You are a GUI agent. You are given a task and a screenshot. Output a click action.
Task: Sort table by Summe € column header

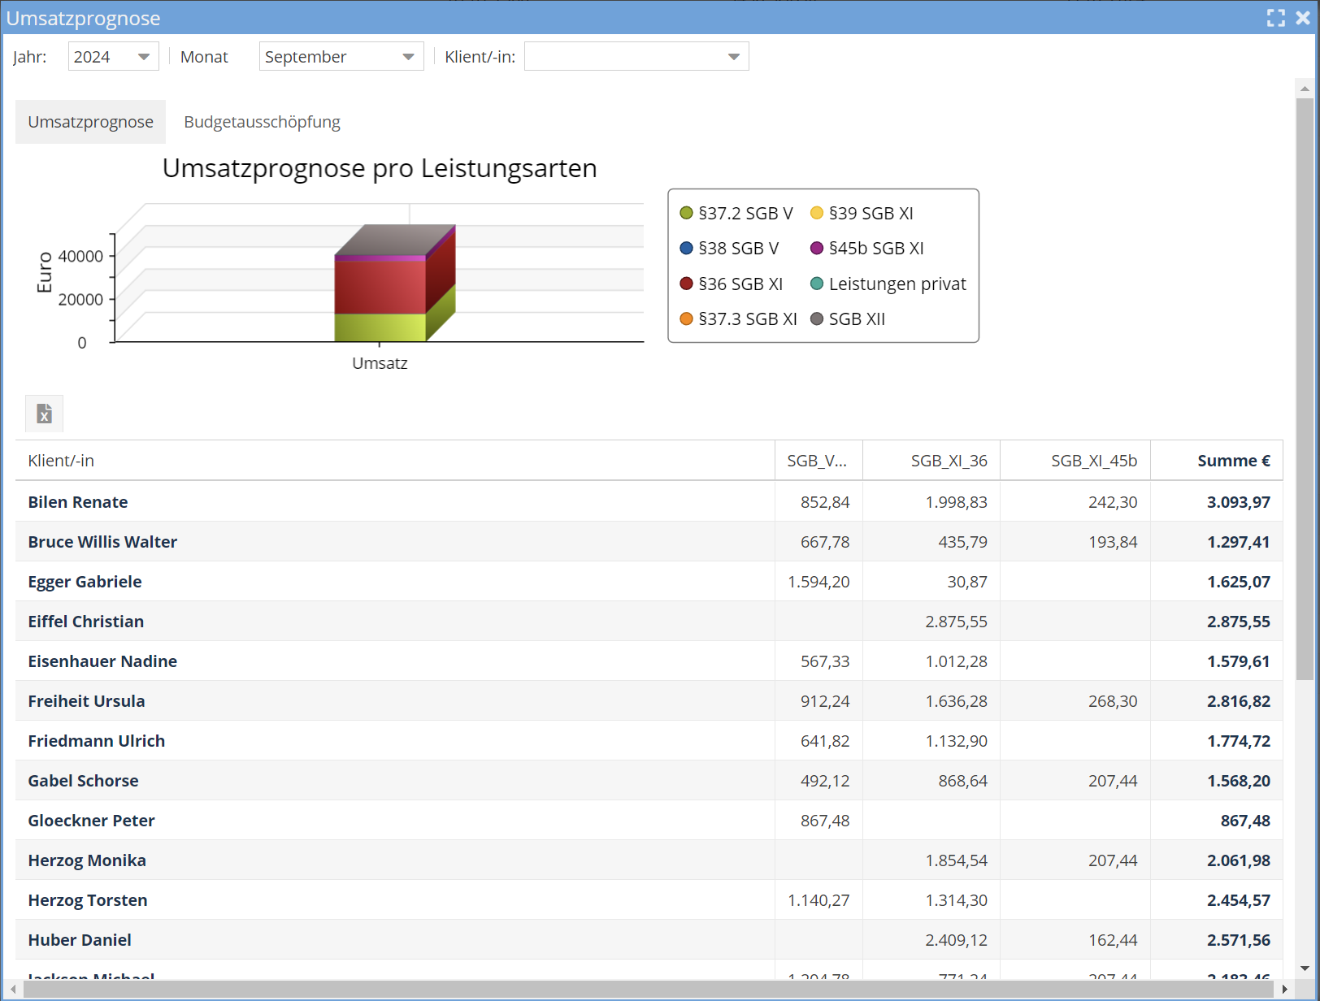coord(1232,461)
